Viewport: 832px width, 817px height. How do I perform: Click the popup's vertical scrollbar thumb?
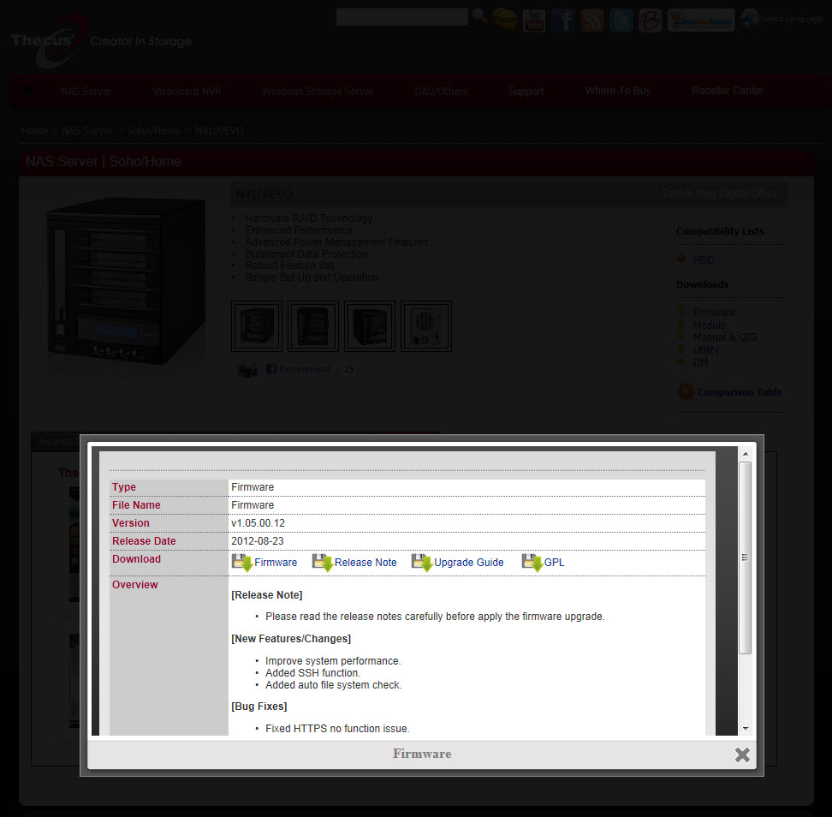pos(746,558)
